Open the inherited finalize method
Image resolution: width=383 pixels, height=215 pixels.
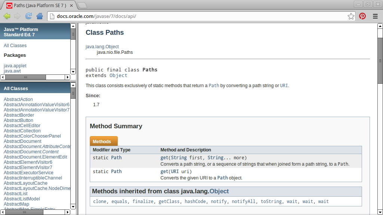point(143,202)
